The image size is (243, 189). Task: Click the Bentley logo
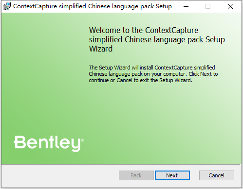pos(49,143)
